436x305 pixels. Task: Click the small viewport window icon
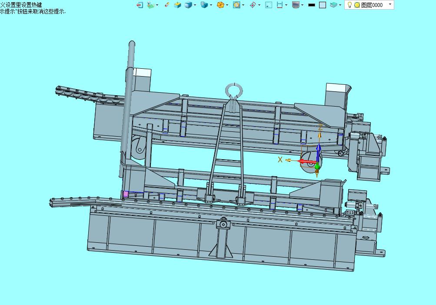(269, 5)
